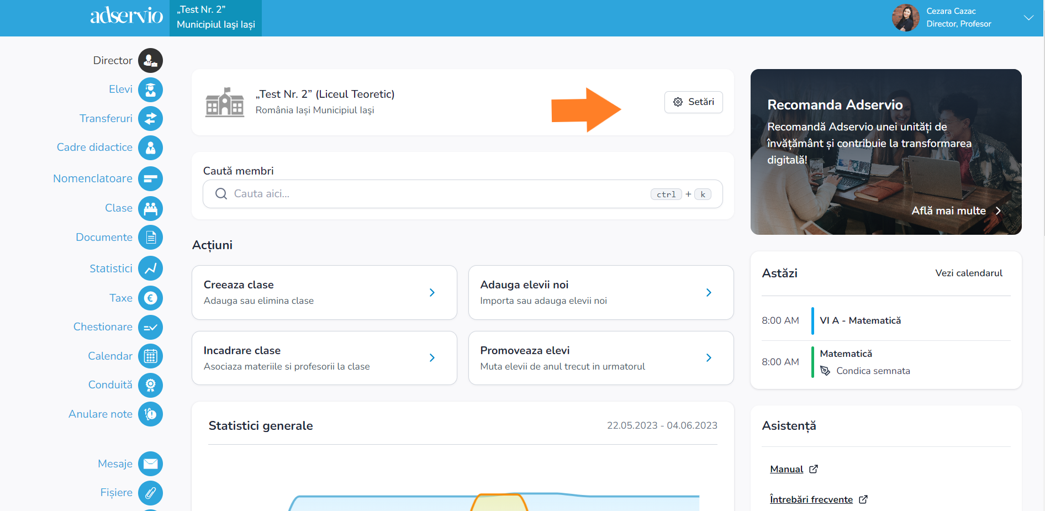Click the search magnifier icon
The height and width of the screenshot is (511, 1045).
(x=221, y=194)
